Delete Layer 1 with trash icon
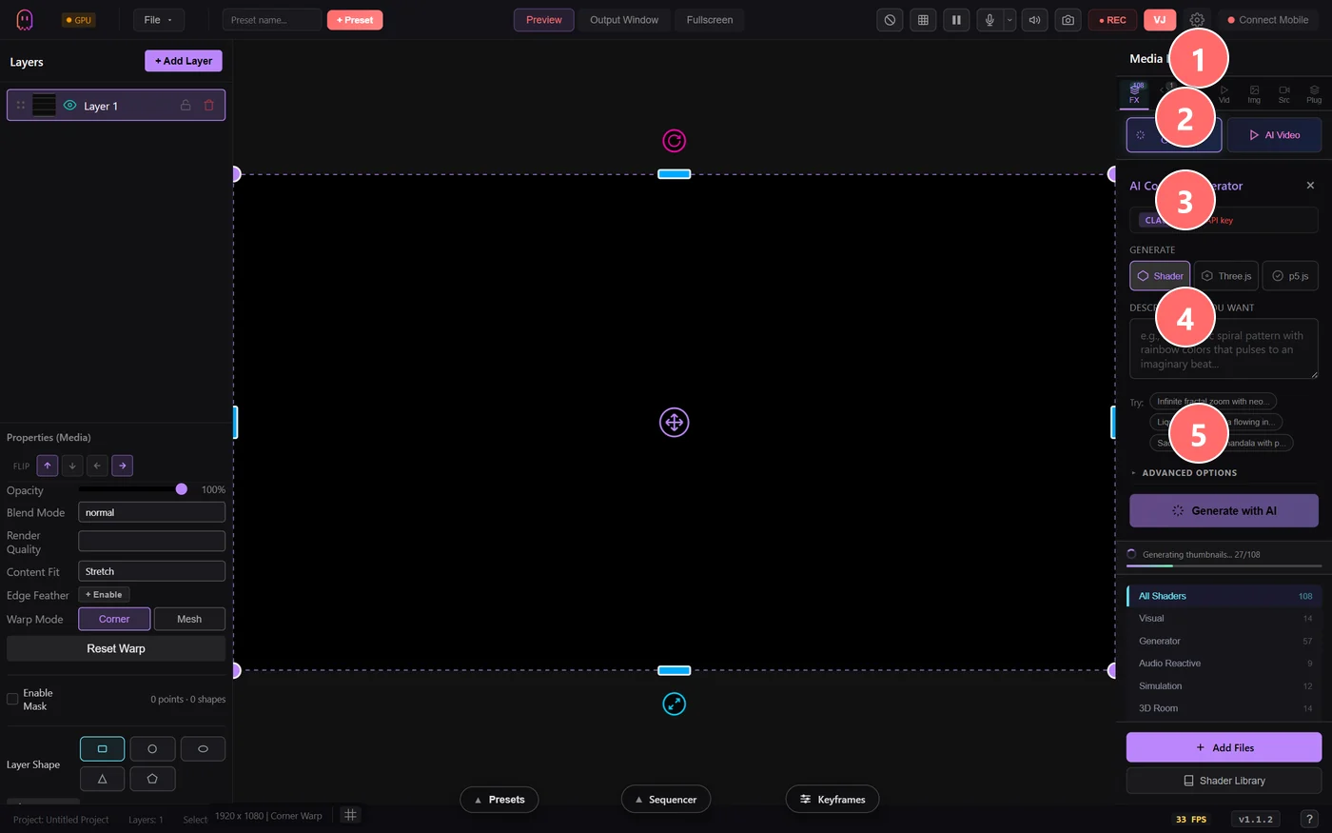 point(208,106)
